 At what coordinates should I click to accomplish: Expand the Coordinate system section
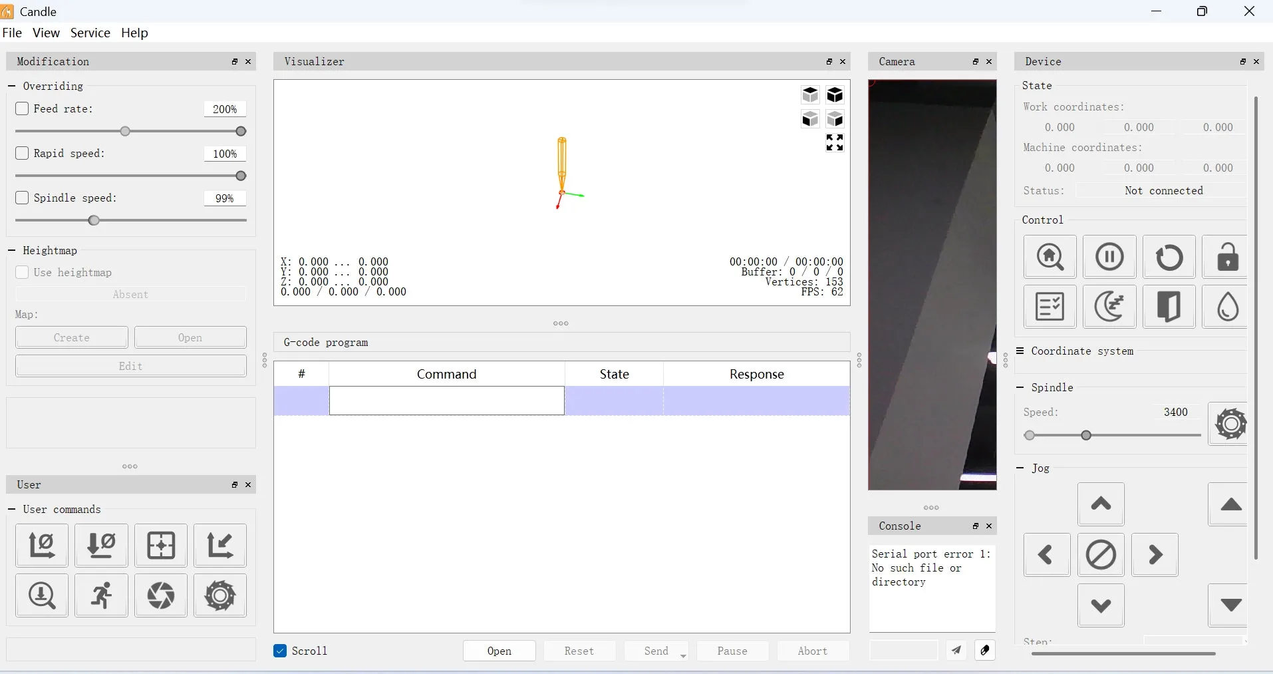(1020, 351)
